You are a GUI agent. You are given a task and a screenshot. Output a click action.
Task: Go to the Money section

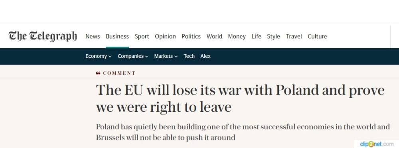click(237, 36)
